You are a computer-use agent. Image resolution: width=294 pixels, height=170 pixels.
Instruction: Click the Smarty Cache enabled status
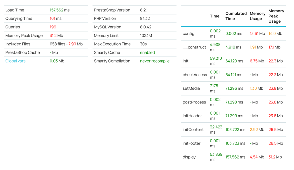(147, 52)
